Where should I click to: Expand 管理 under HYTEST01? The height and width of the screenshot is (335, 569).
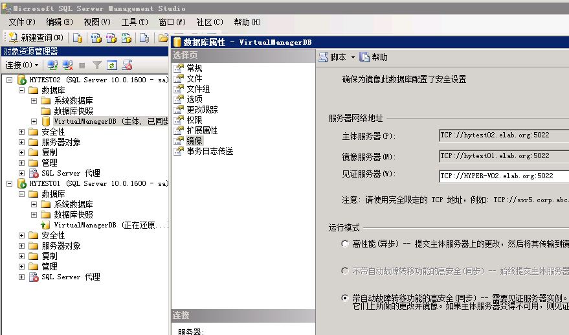pyautogui.click(x=22, y=267)
